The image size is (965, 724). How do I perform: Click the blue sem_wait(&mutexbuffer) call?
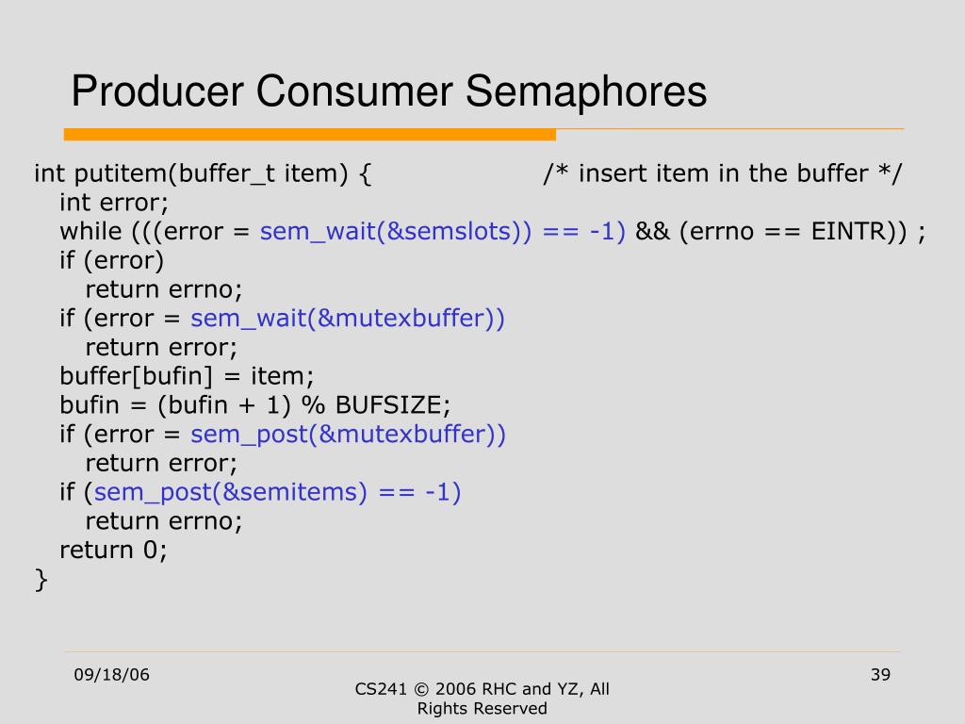click(348, 319)
